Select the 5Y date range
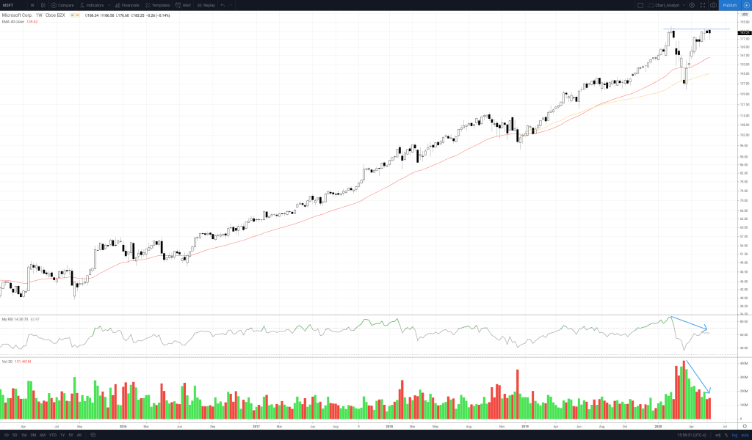Image resolution: width=752 pixels, height=440 pixels. (70, 435)
